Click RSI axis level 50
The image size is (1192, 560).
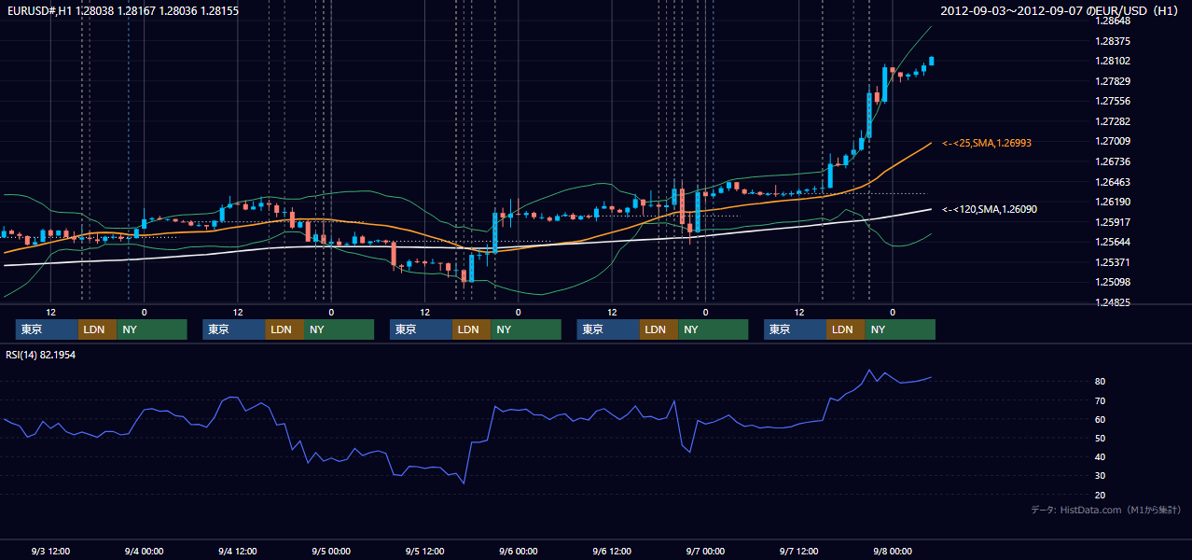(x=1100, y=438)
